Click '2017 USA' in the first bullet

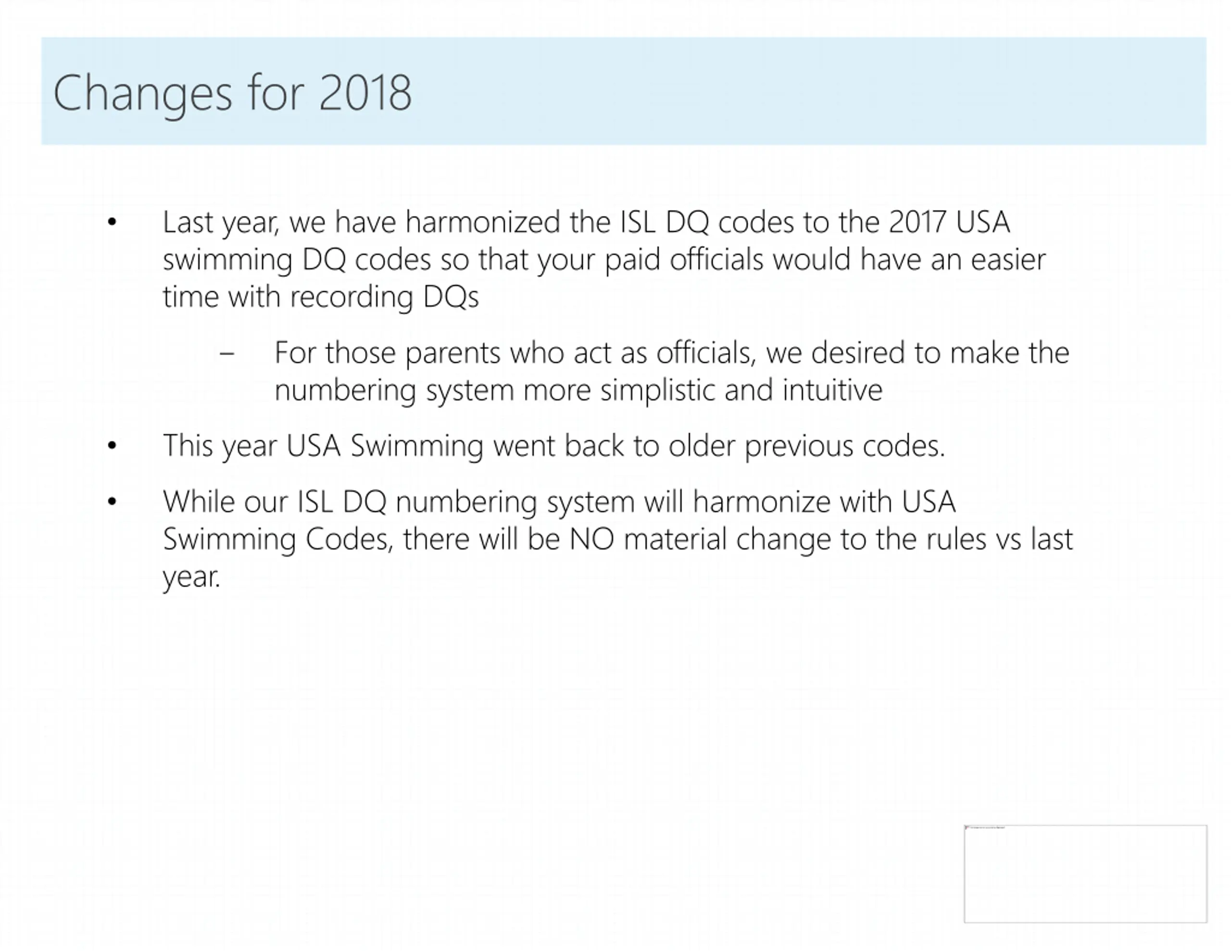tap(949, 222)
